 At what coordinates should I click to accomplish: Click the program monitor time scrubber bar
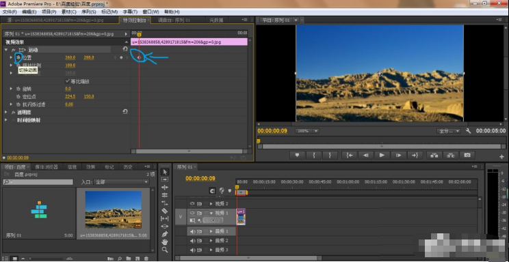coord(382,147)
